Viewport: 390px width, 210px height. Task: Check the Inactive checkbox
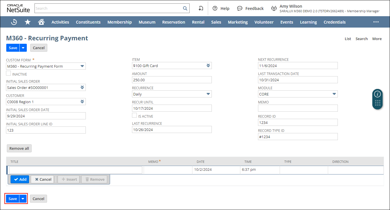click(x=9, y=74)
